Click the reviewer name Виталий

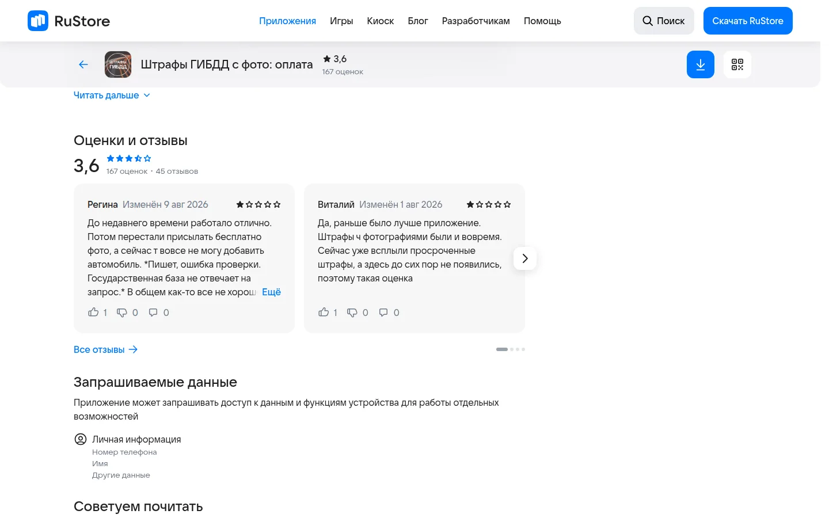coord(336,204)
